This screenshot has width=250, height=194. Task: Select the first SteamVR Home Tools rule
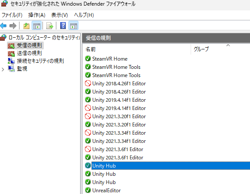click(116, 67)
